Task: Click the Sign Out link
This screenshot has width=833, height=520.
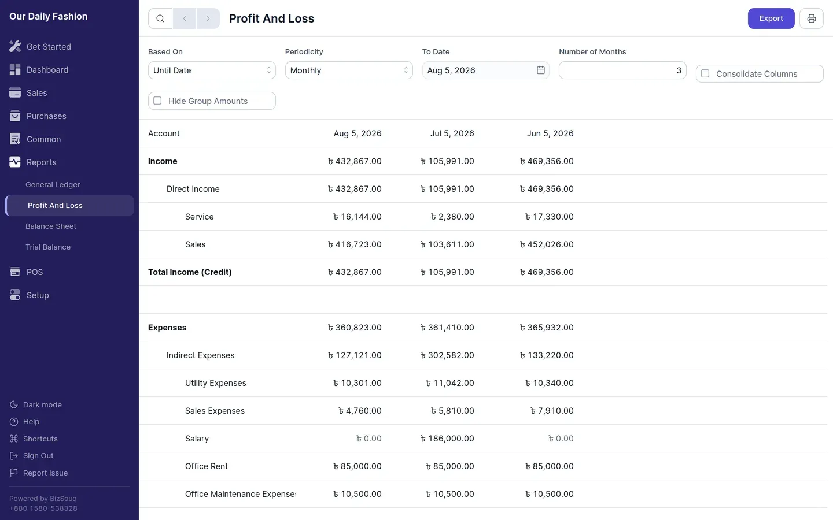Action: [38, 456]
